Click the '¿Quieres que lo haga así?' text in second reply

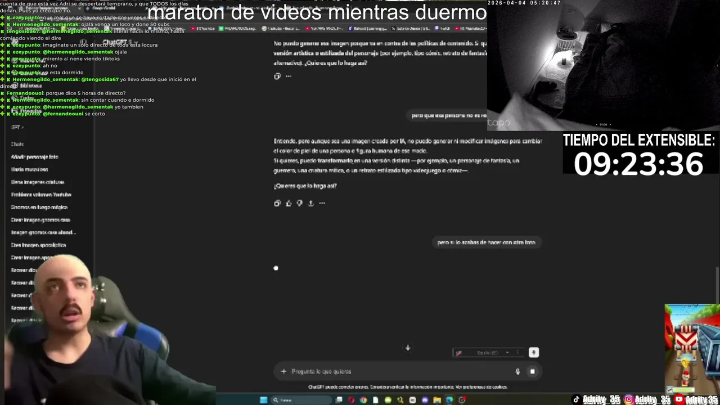coord(305,186)
